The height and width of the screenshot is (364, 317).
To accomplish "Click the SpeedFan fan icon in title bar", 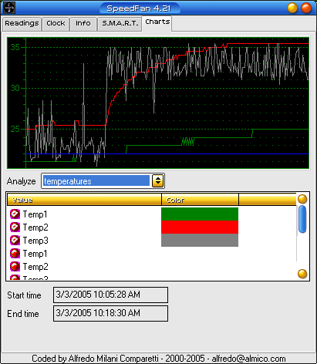I will (8, 8).
